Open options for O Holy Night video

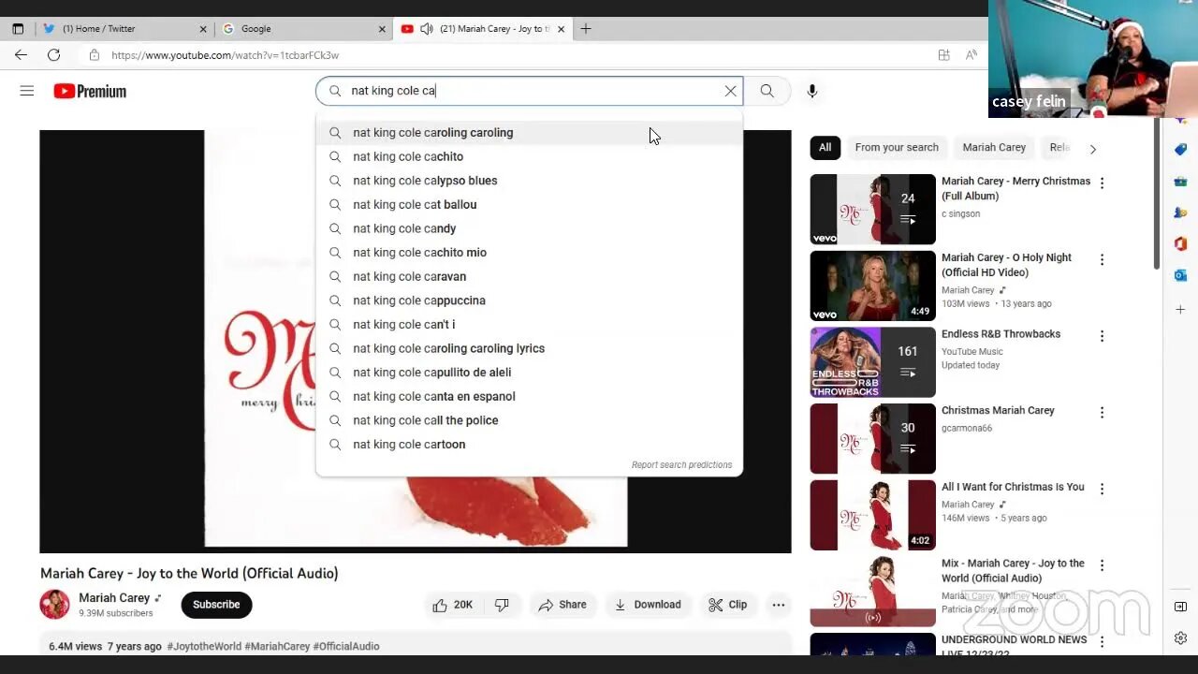pos(1102,259)
